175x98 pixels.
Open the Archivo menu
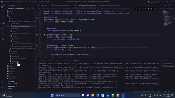click(7, 2)
